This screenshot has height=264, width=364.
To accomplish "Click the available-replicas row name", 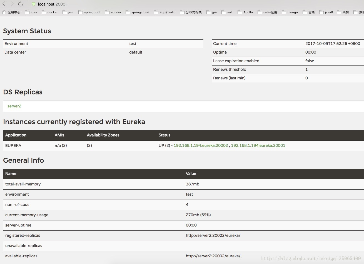I will (x=21, y=256).
